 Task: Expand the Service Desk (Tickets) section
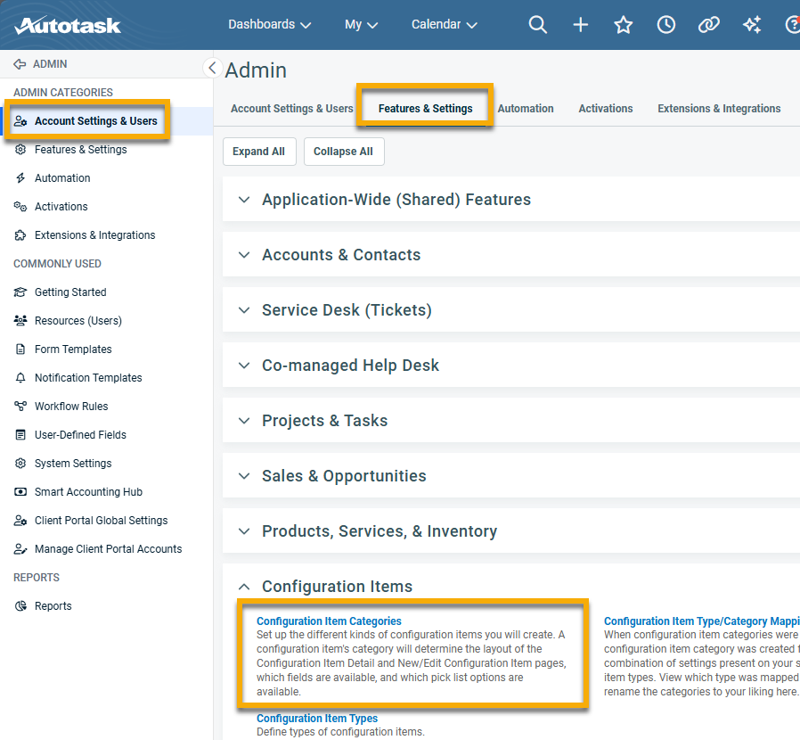coord(244,310)
